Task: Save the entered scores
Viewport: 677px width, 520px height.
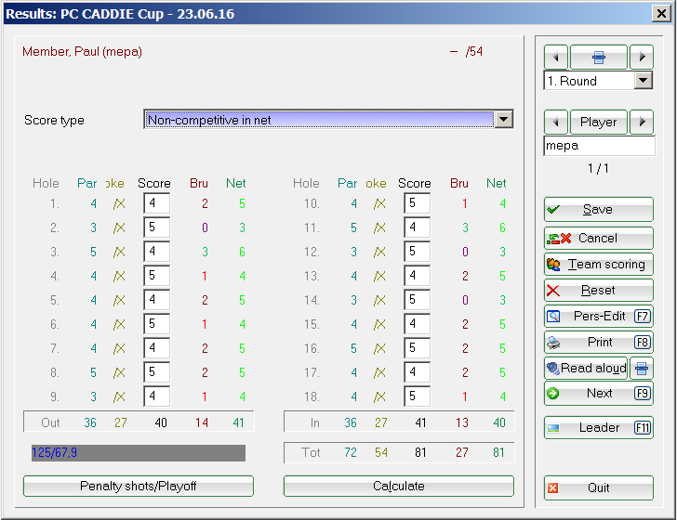Action: point(599,210)
